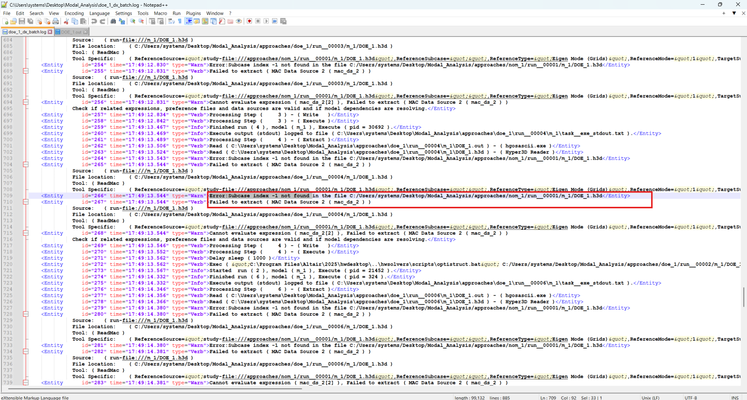
Task: Open the User Defined Language dialog icon
Action: 197,21
